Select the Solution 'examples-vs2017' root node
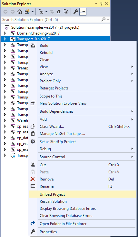 pyautogui.click(x=45, y=27)
